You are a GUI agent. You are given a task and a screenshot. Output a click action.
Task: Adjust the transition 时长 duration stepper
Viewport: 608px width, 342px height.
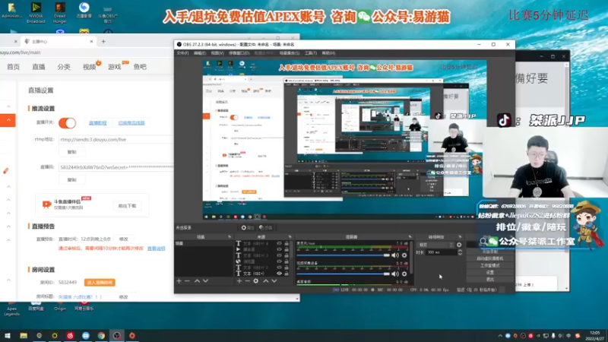coord(460,252)
